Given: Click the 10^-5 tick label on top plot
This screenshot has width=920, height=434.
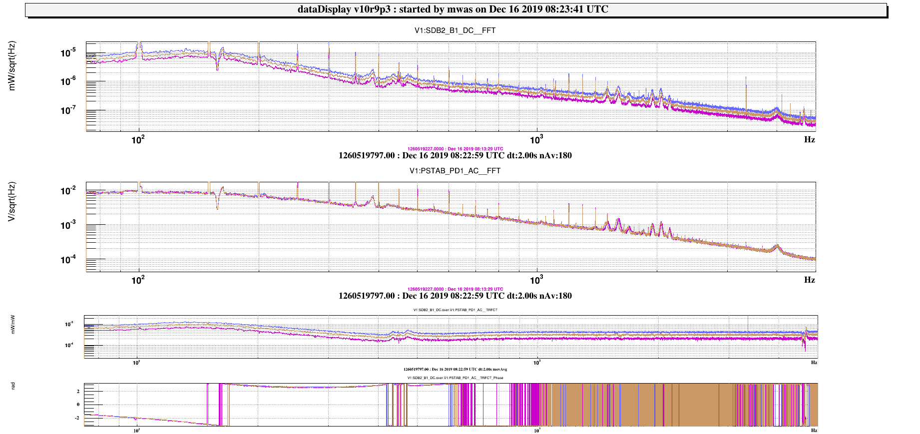Looking at the screenshot, I should click(68, 52).
